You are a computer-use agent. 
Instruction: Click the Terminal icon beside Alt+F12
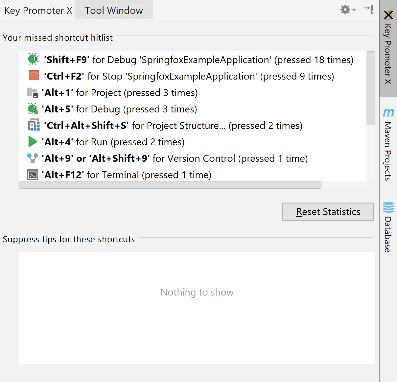(33, 175)
